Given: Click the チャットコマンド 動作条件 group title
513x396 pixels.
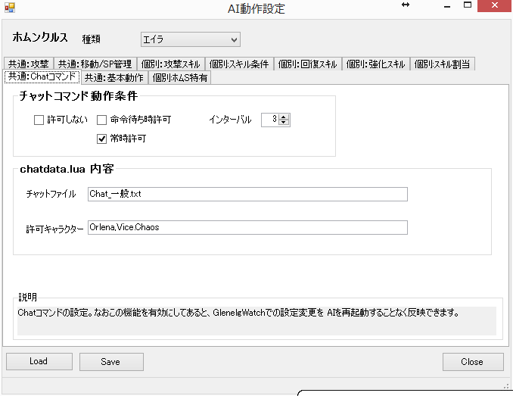Looking at the screenshot, I should (x=79, y=96).
